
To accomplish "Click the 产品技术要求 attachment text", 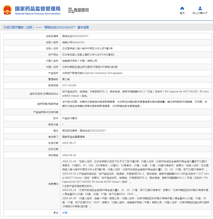I will [70, 118].
